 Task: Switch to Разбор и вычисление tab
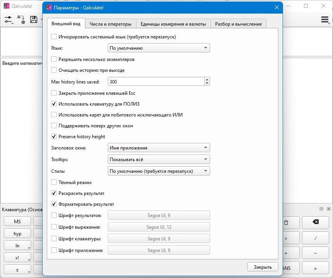(238, 24)
